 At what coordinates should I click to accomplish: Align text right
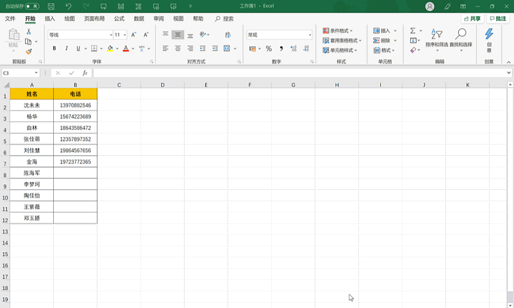(190, 48)
